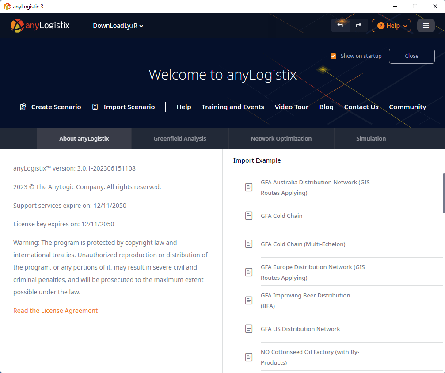
Task: Close the welcome screen with Close button
Action: (x=411, y=56)
